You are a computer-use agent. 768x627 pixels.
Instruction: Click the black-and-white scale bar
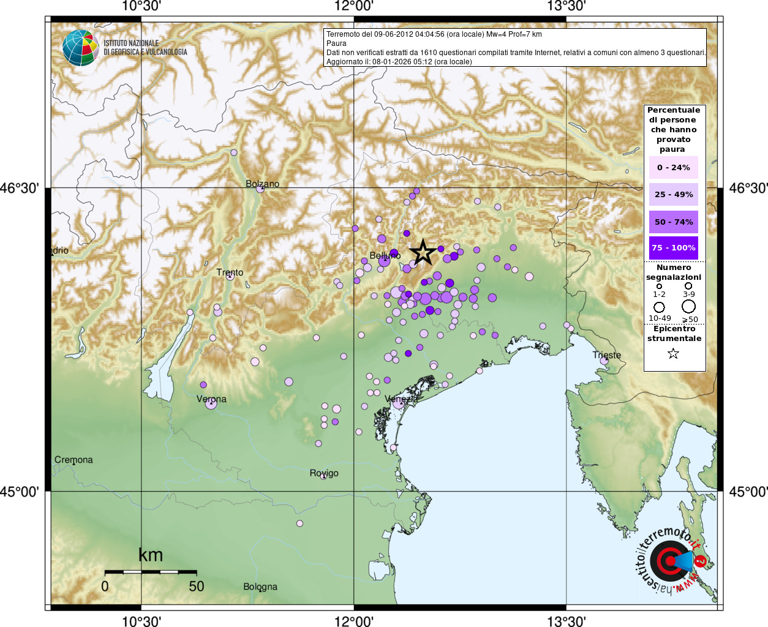tap(151, 572)
